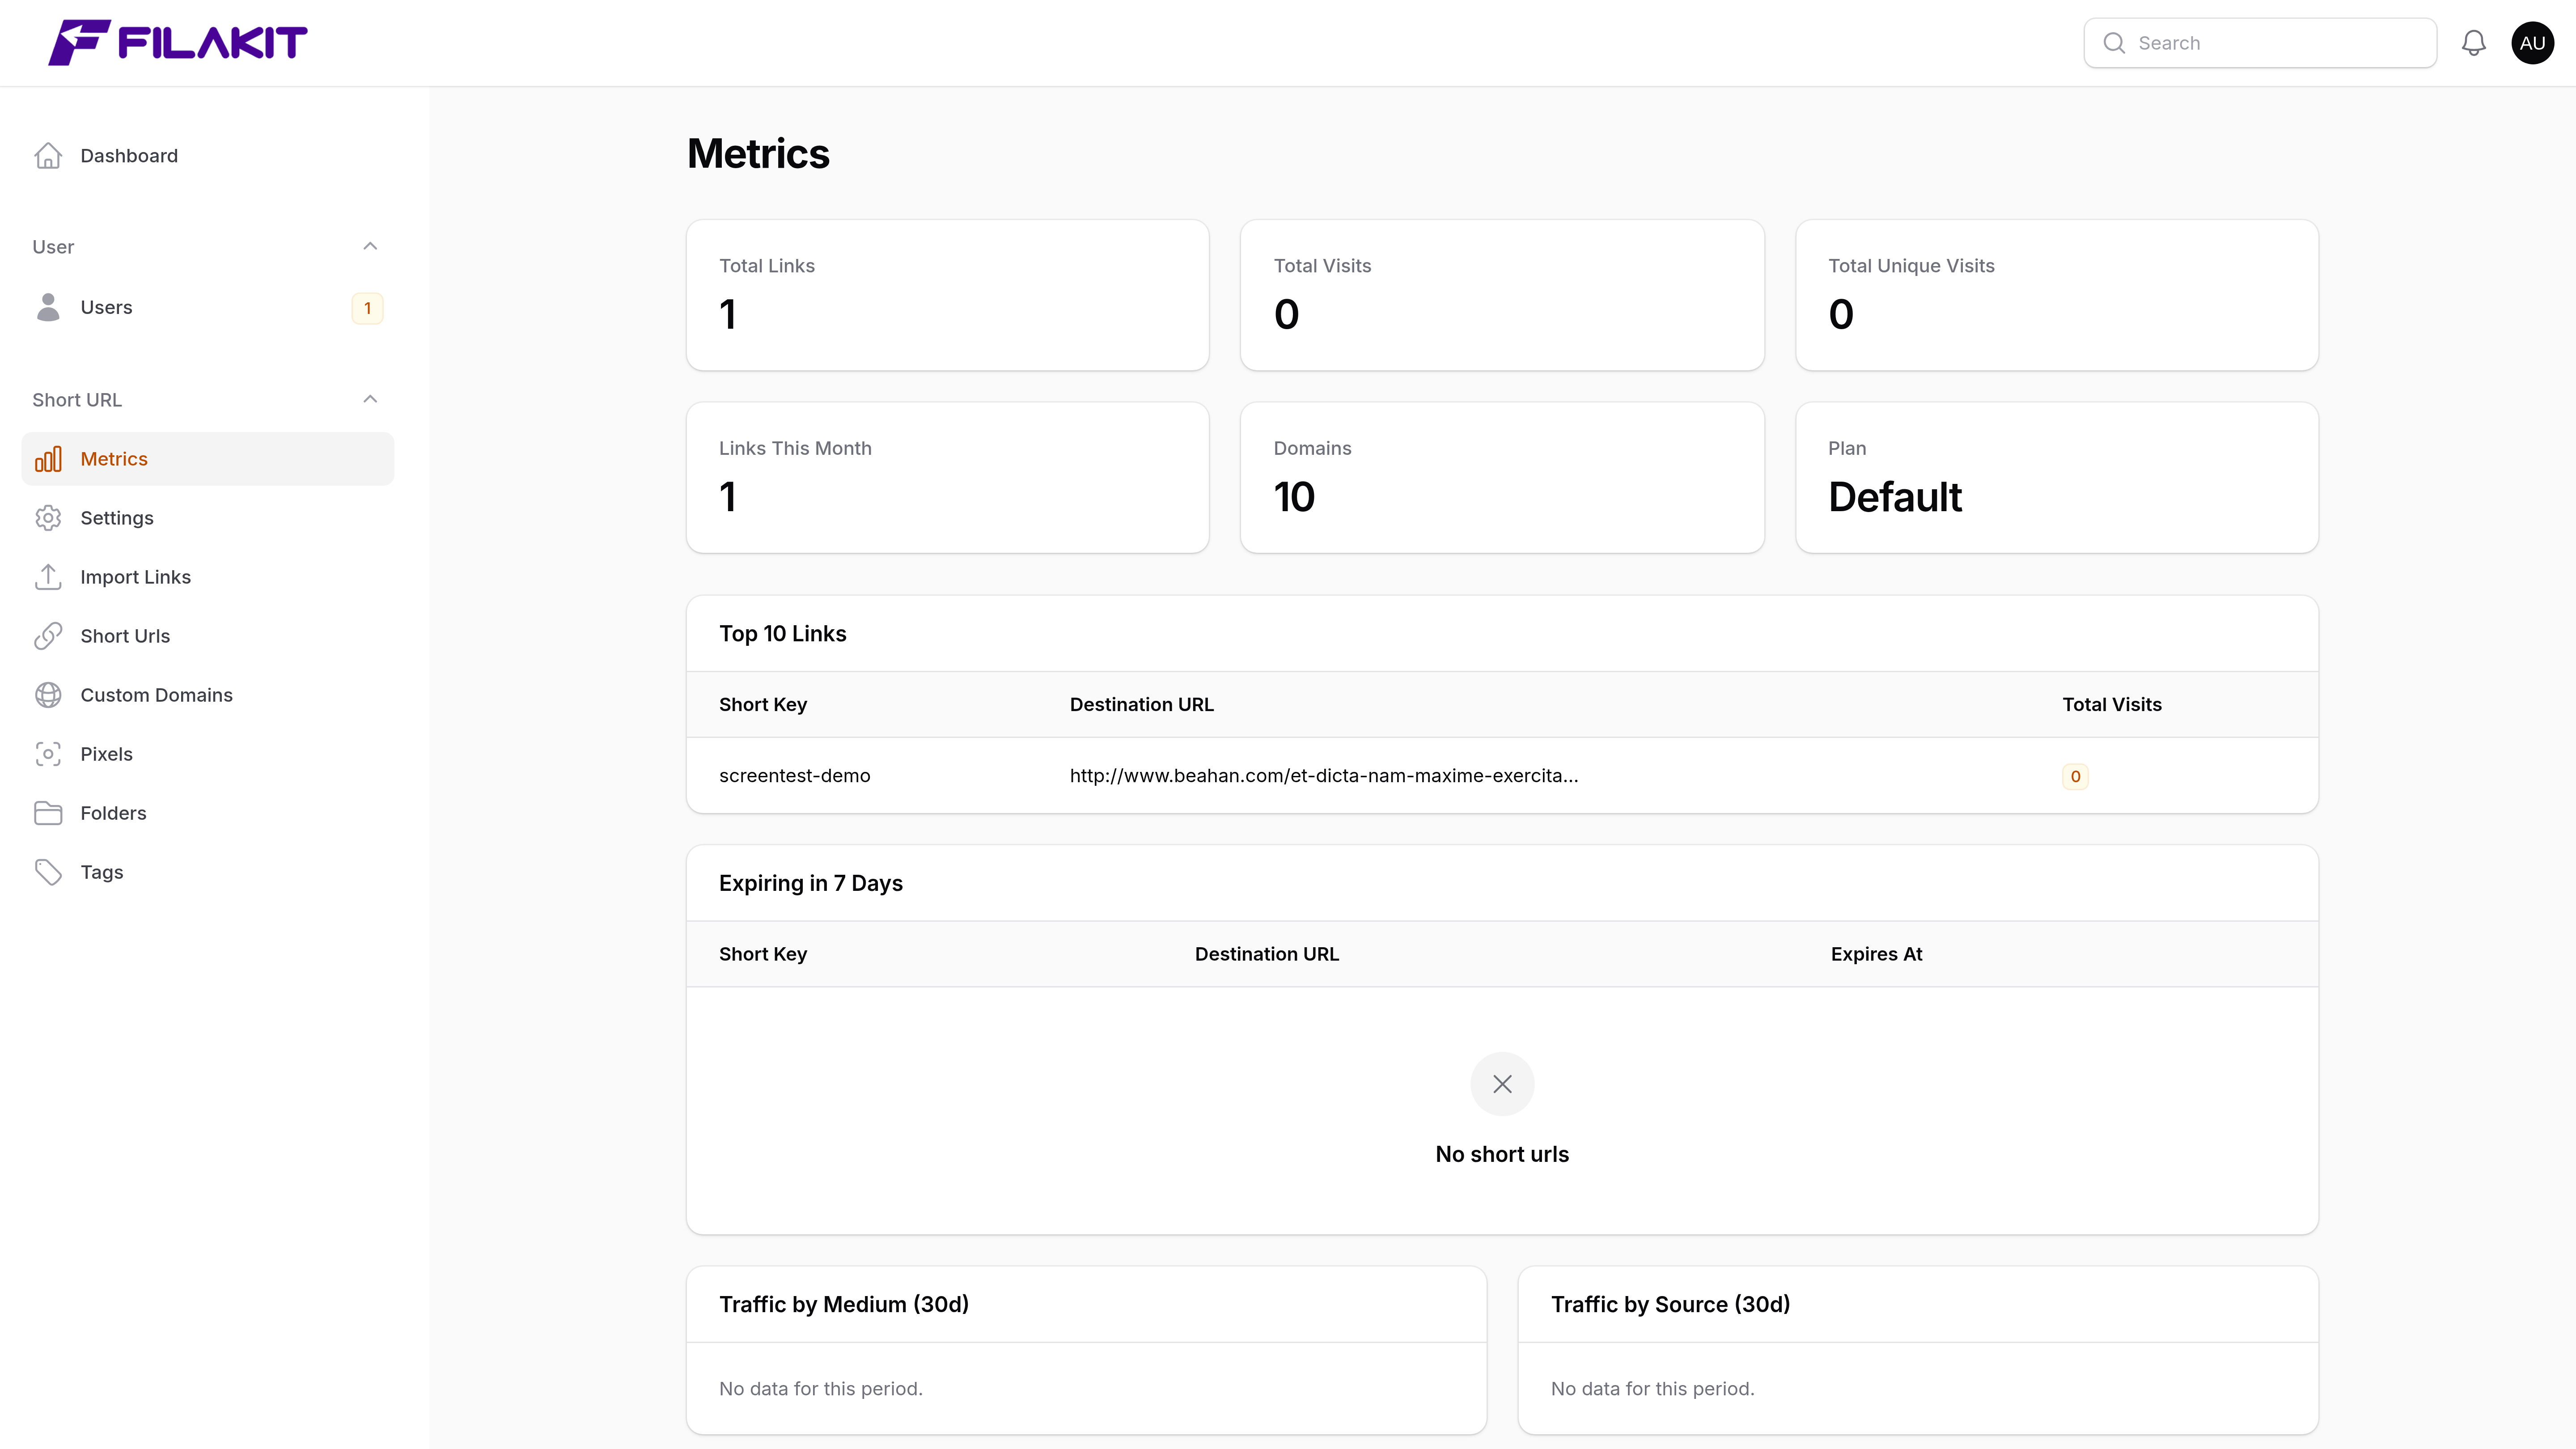Screen dimensions: 2576x1449
Task: Select Metrics in the sidebar
Action: [208, 459]
